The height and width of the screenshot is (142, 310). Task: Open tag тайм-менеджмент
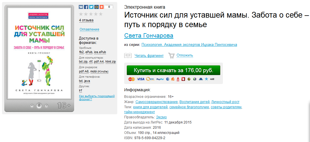[140, 112]
